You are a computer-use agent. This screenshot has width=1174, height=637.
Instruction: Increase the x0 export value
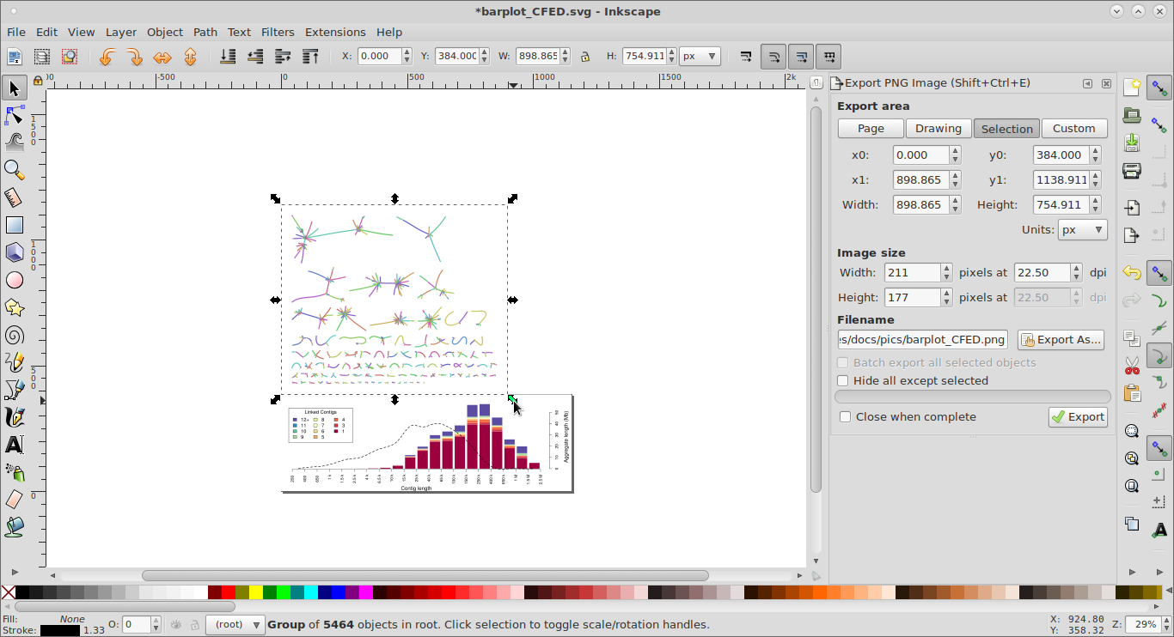tap(955, 151)
